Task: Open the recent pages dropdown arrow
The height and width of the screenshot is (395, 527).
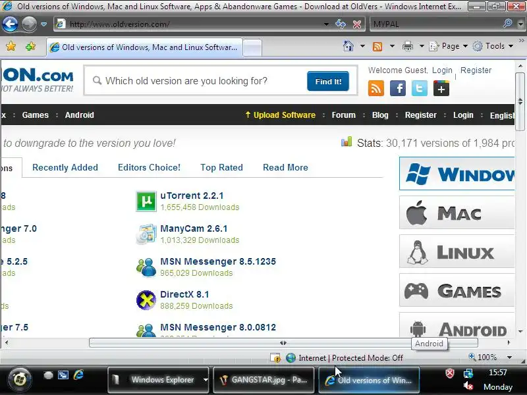Action: click(x=43, y=24)
